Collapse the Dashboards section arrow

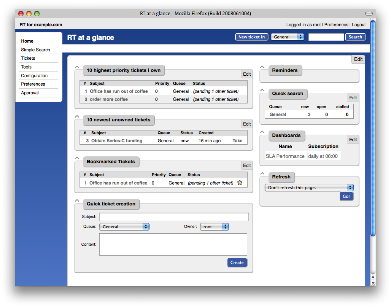tap(262, 132)
